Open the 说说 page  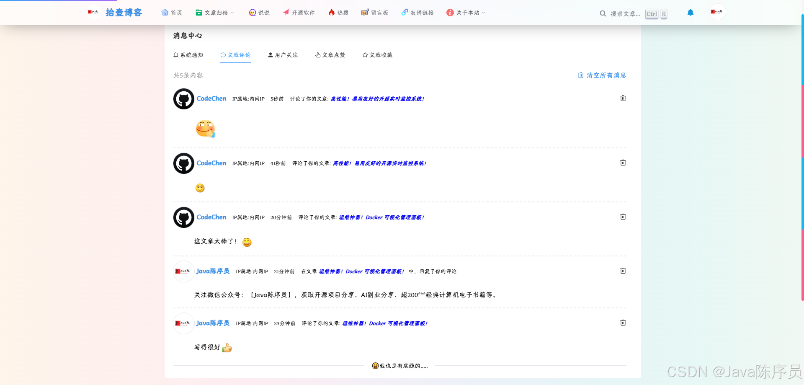point(259,13)
